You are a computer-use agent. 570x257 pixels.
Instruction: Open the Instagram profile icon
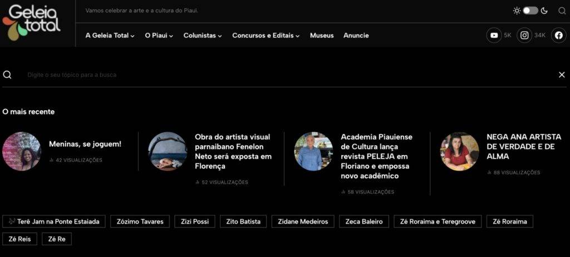524,35
